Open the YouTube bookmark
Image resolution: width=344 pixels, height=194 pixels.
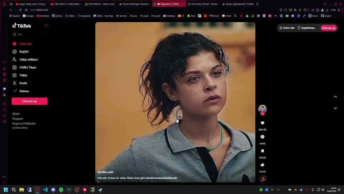(x=43, y=16)
